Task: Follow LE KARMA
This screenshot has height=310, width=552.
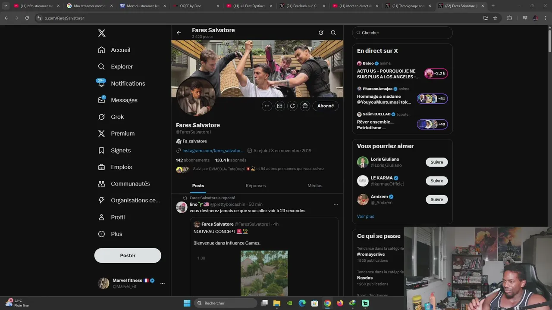Action: (437, 181)
